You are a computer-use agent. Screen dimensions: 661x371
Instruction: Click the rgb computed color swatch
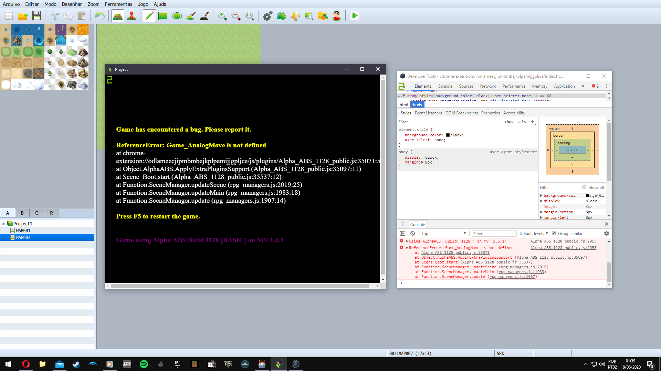tap(588, 195)
